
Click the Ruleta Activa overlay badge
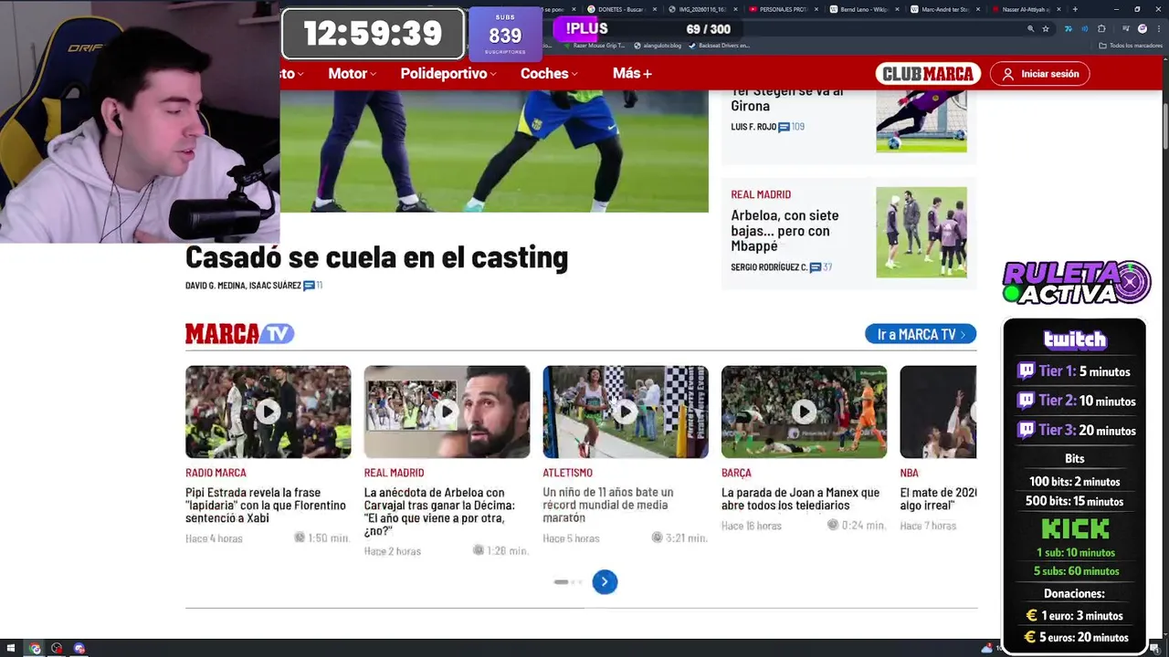point(1077,283)
